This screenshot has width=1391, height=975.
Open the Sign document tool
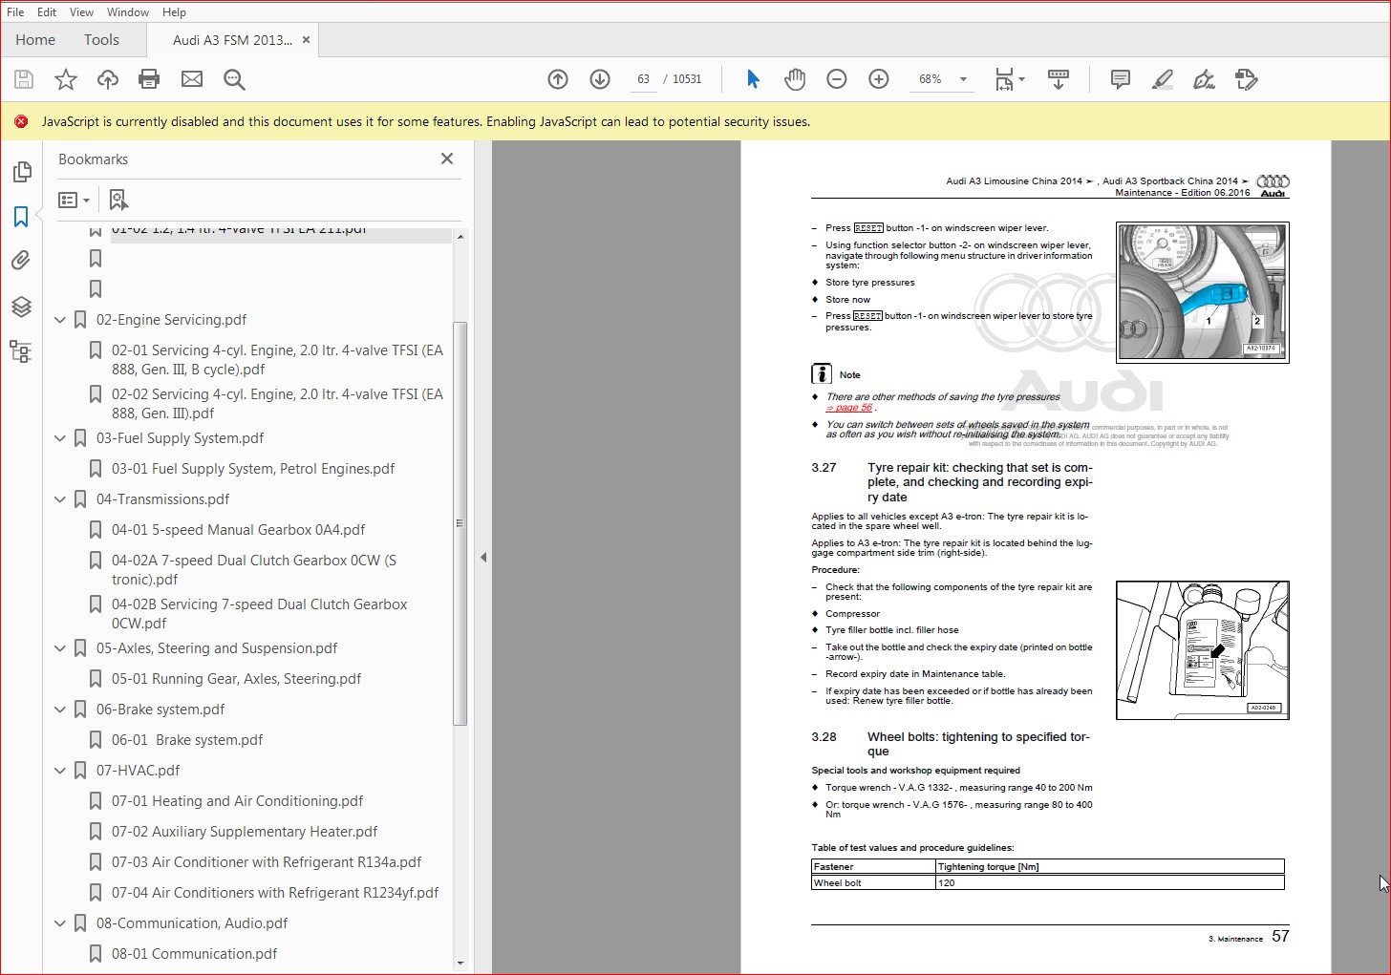(1205, 79)
